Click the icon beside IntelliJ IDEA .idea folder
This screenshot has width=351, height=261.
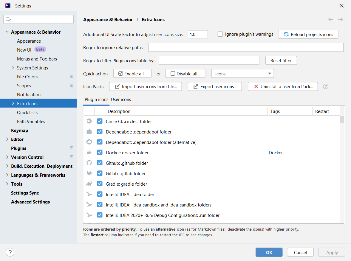89,194
